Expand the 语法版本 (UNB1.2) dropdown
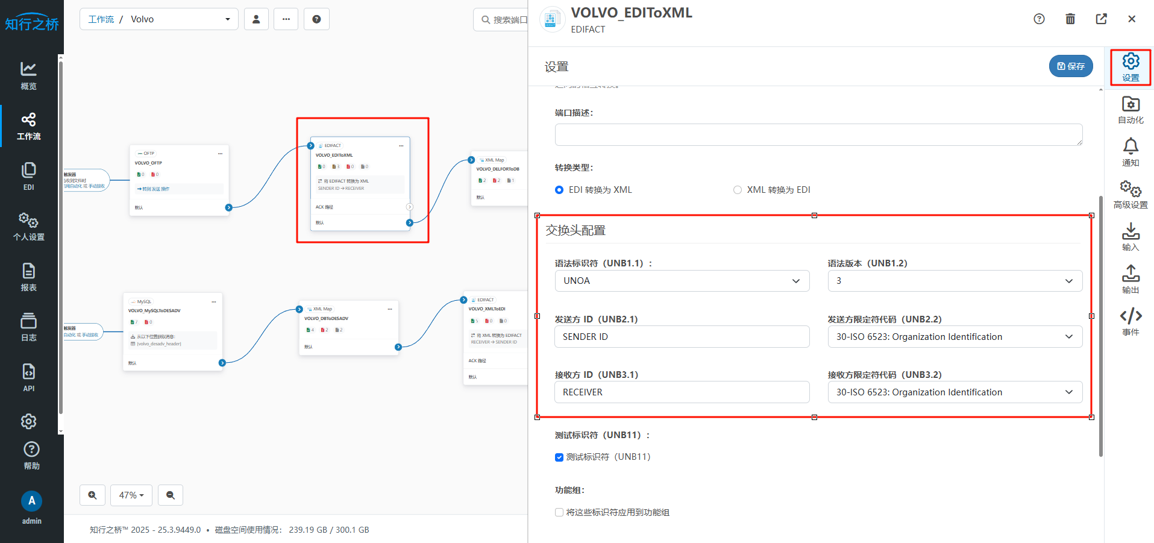 (x=955, y=281)
